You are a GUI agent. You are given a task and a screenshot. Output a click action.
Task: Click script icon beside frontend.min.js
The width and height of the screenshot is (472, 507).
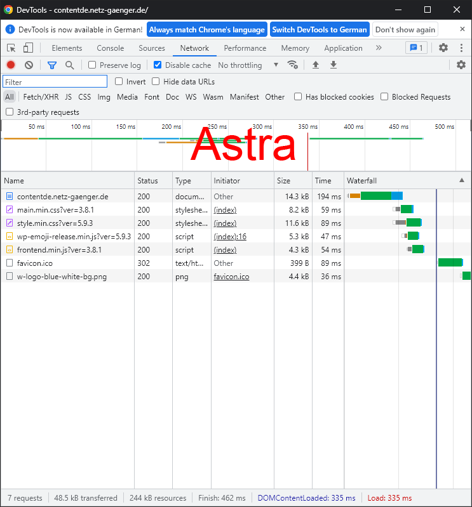pyautogui.click(x=10, y=249)
